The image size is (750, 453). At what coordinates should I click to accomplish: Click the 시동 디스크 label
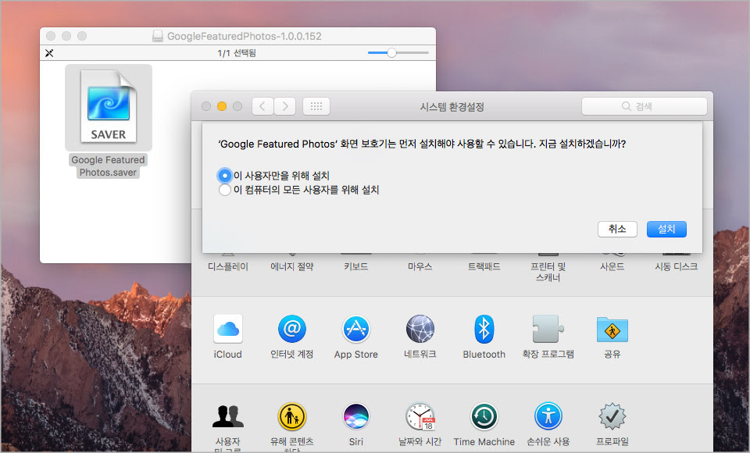click(x=677, y=266)
